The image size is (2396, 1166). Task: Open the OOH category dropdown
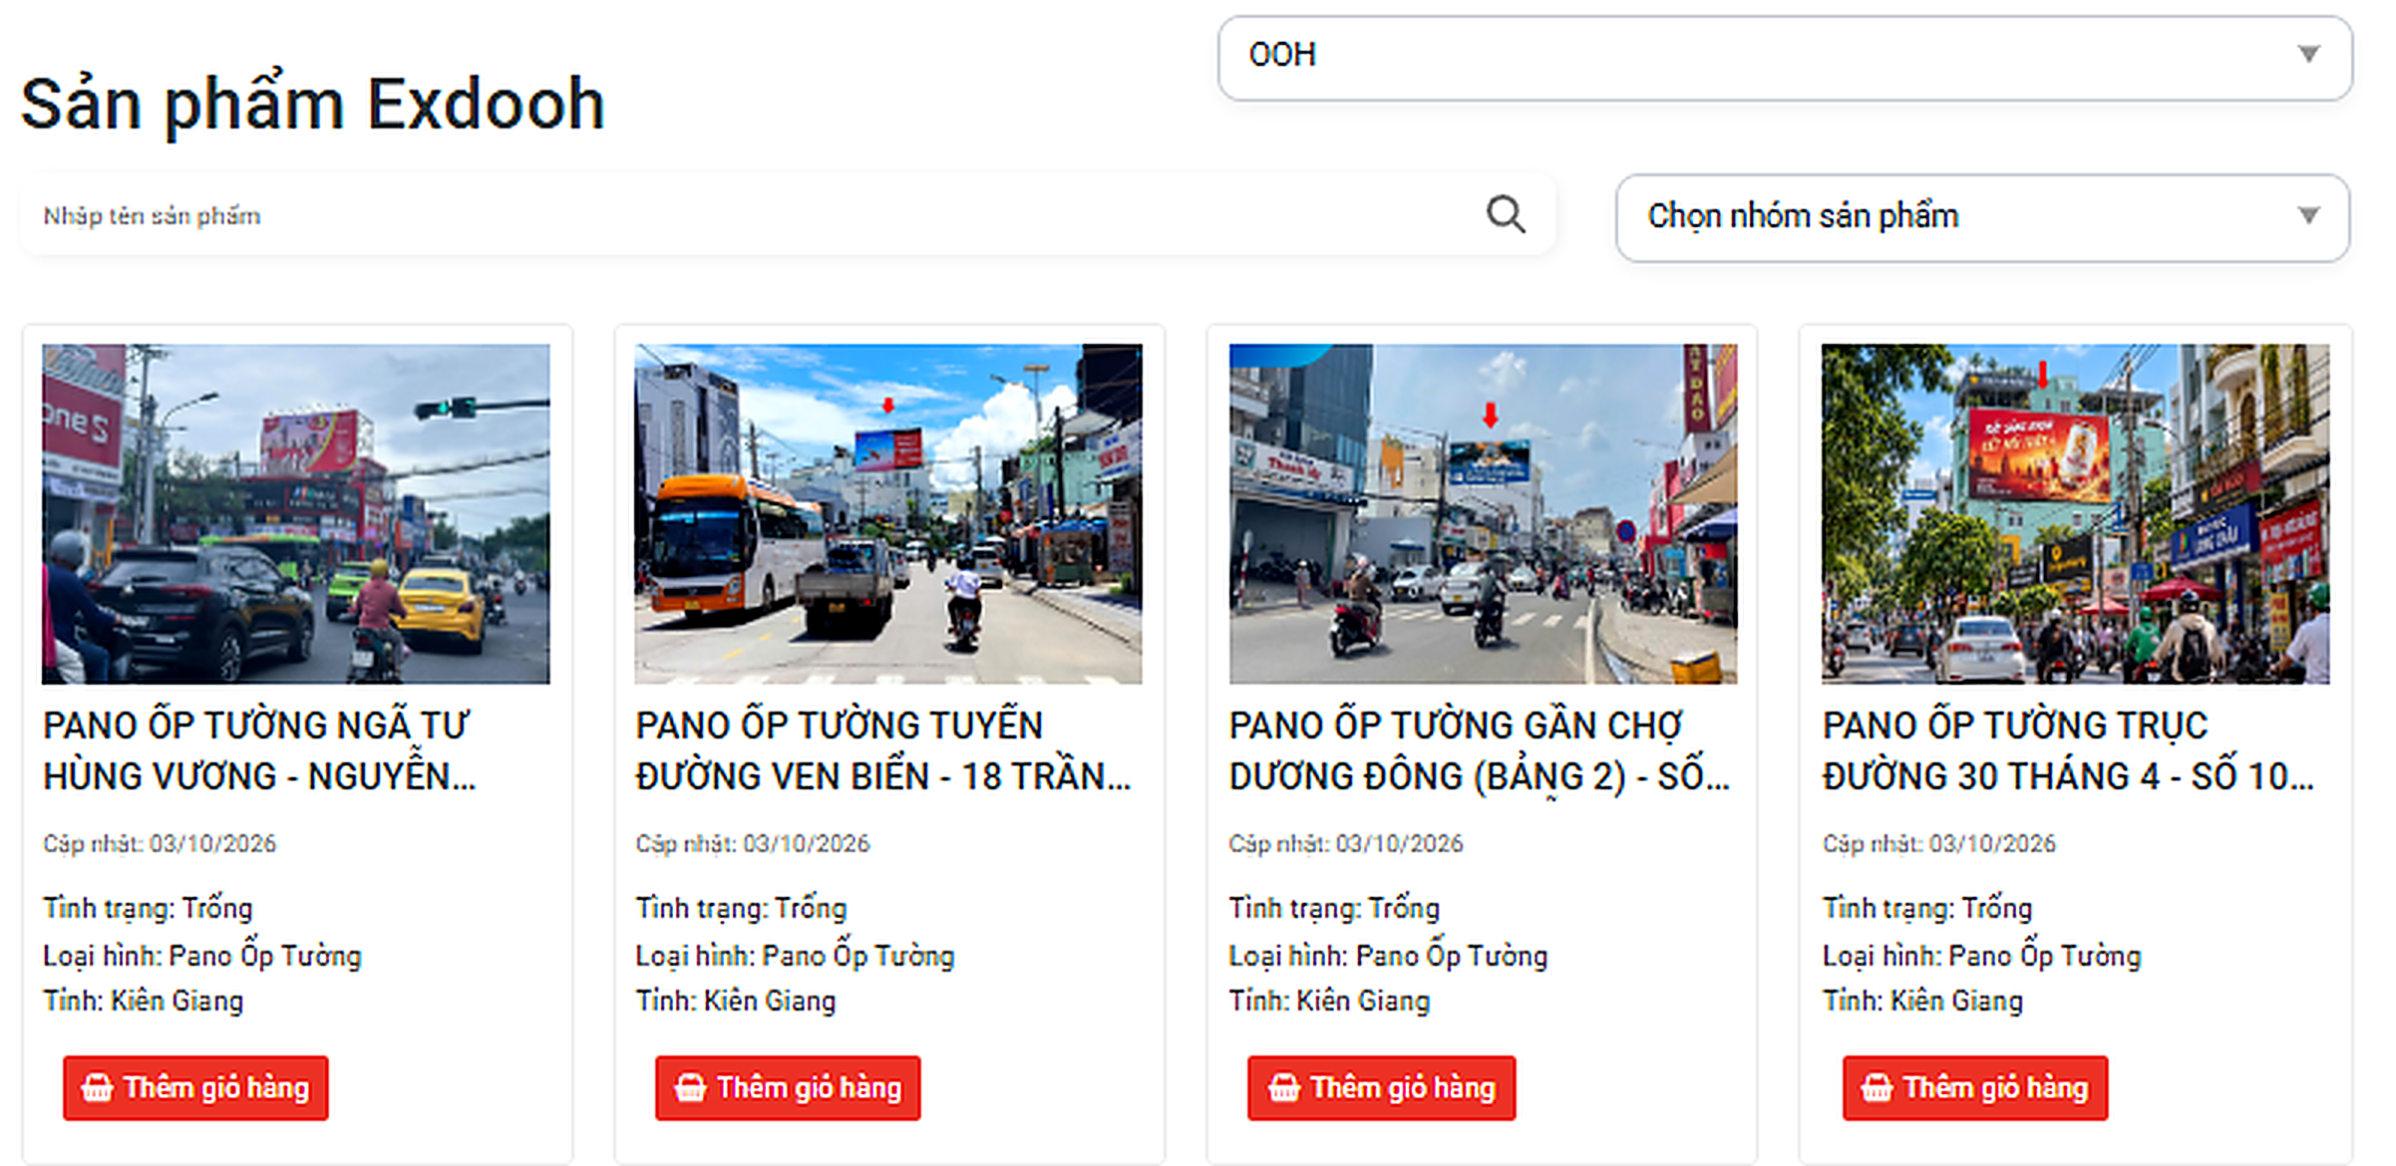click(1784, 58)
